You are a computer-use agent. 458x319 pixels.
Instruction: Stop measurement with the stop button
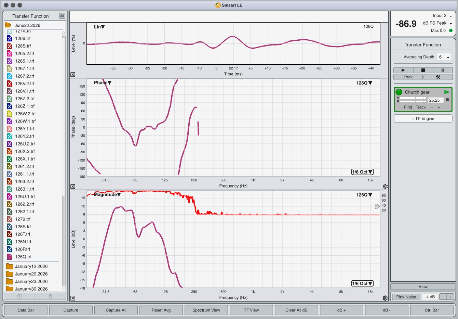click(x=423, y=70)
